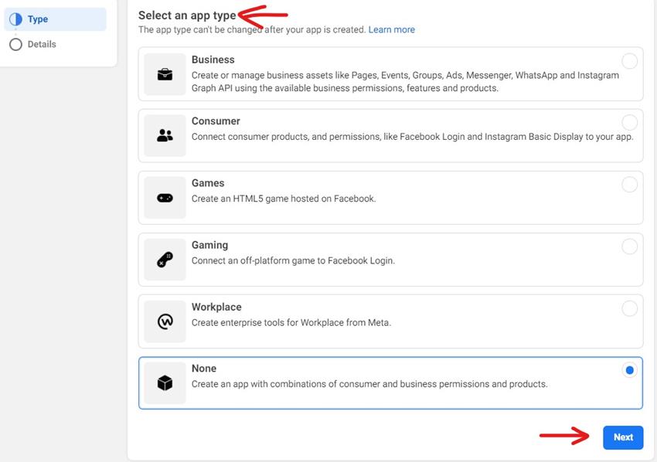The height and width of the screenshot is (462, 657).
Task: Select the None radio button
Action: (x=630, y=369)
